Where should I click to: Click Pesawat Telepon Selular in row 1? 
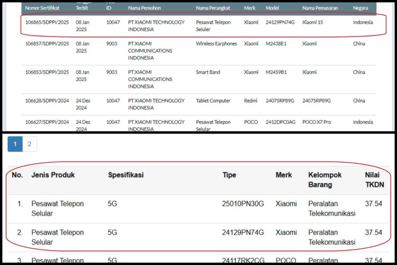pyautogui.click(x=58, y=208)
